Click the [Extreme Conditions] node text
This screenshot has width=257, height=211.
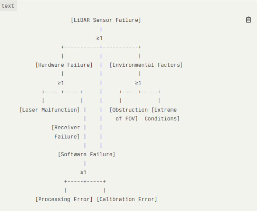point(162,114)
